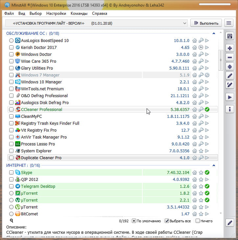Tick the Windows Doctor checkbox
Screen dimensions: 238x240
pyautogui.click(x=12, y=55)
